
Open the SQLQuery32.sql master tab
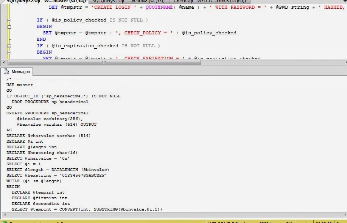46,2
